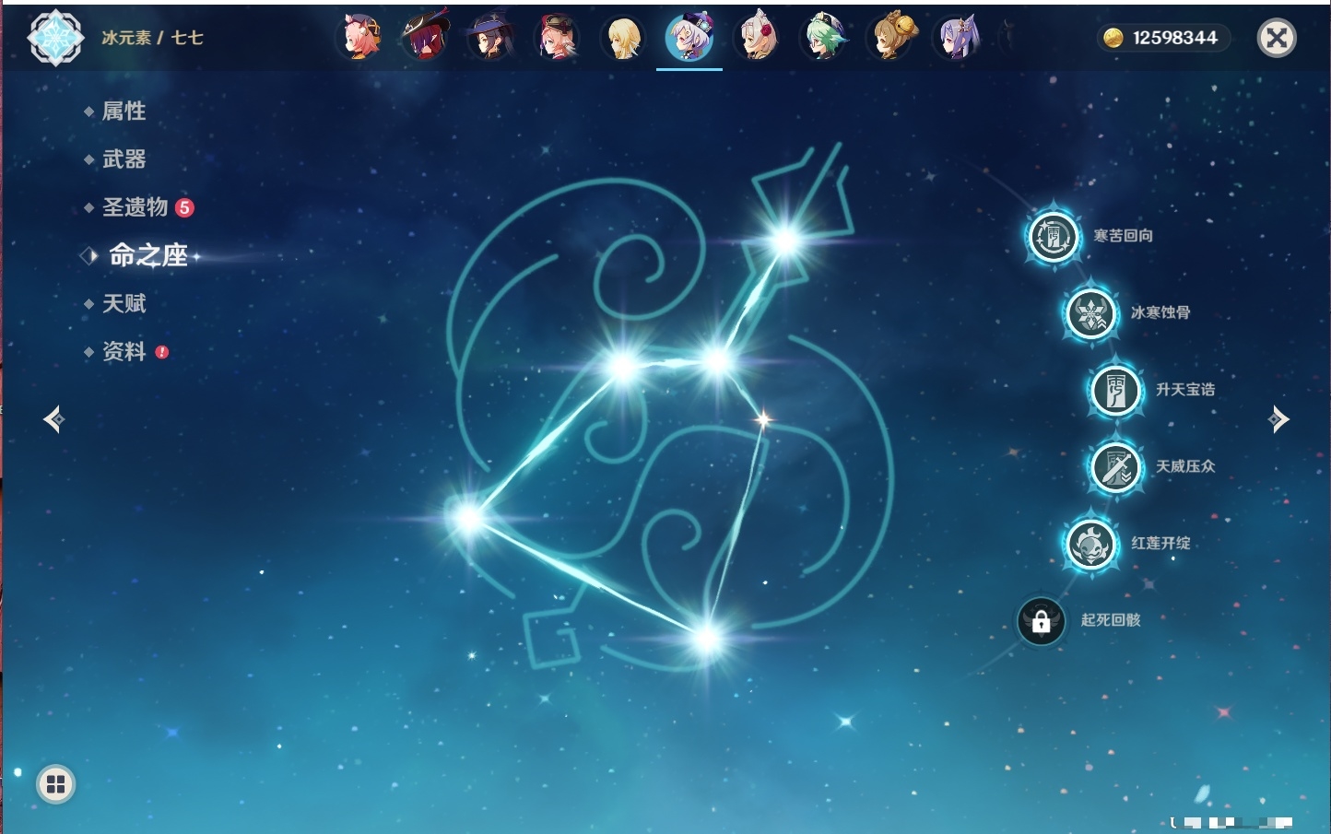View the 寒苦回向 constellation icon
This screenshot has height=834, width=1331.
point(1053,237)
